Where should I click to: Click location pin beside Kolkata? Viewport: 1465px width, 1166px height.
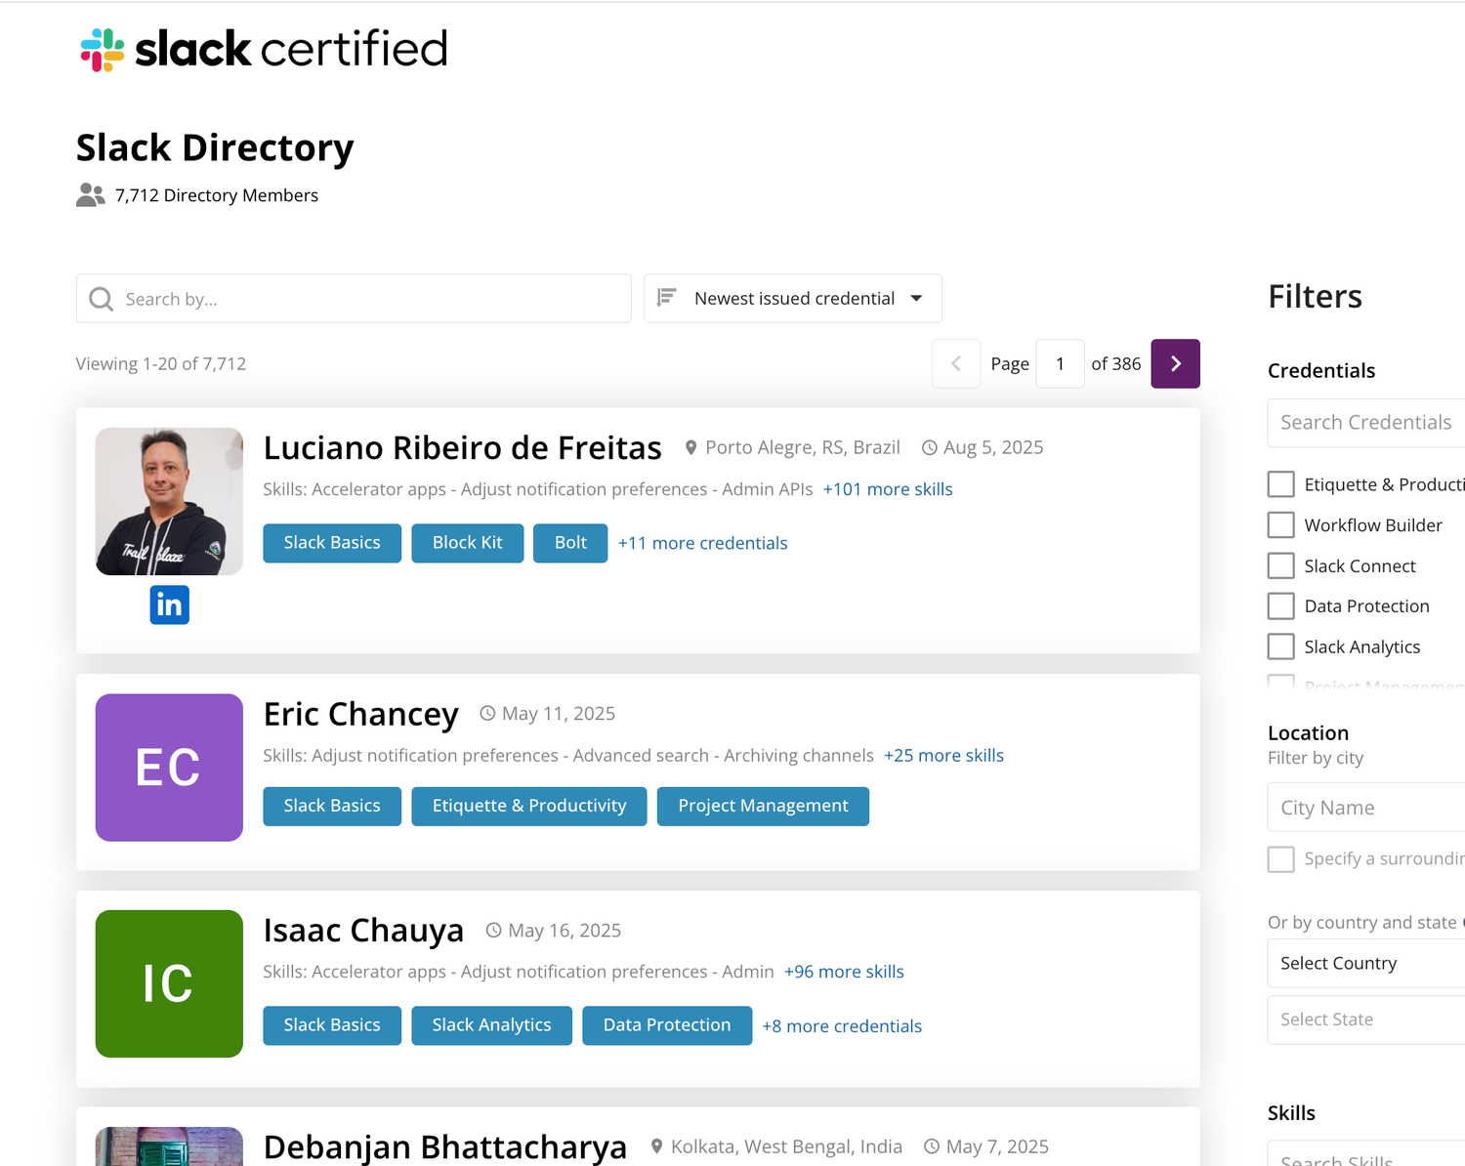[657, 1146]
